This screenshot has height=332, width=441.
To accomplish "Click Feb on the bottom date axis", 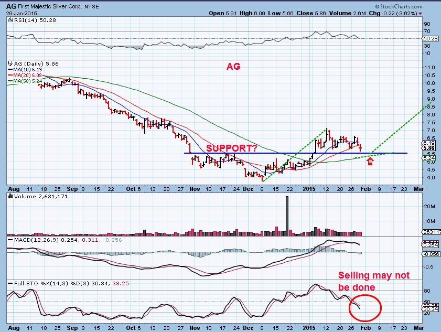I will pyautogui.click(x=365, y=328).
